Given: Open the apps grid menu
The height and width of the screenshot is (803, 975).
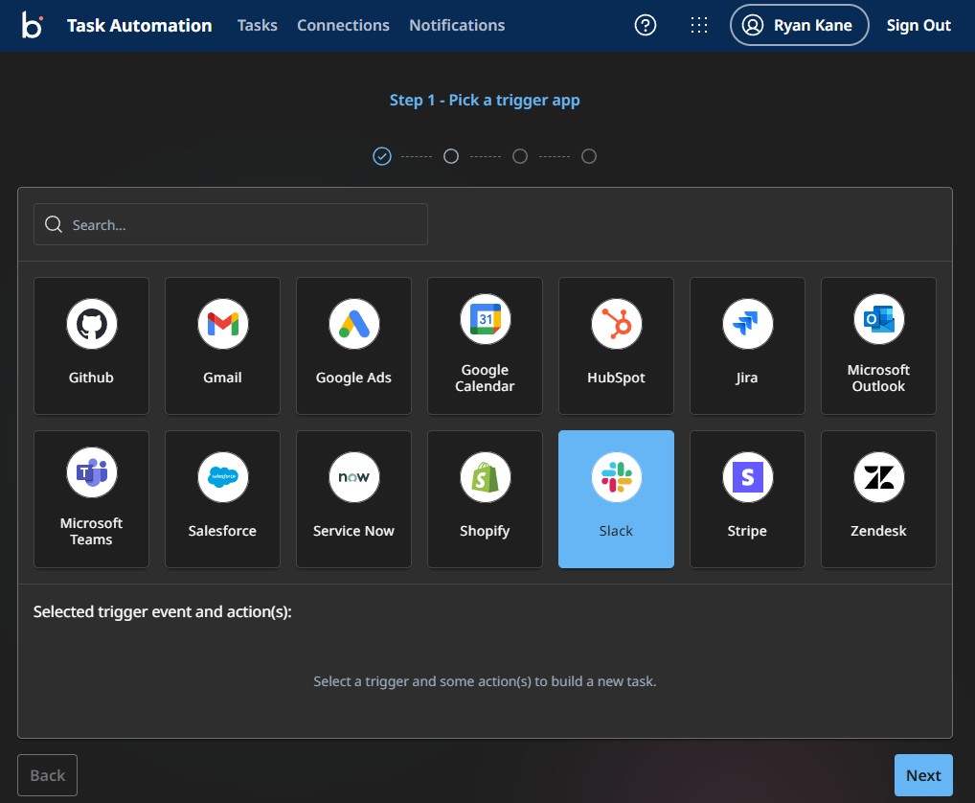Looking at the screenshot, I should (x=699, y=25).
